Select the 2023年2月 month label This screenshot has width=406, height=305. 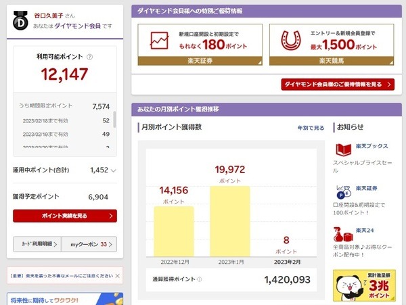287,262
